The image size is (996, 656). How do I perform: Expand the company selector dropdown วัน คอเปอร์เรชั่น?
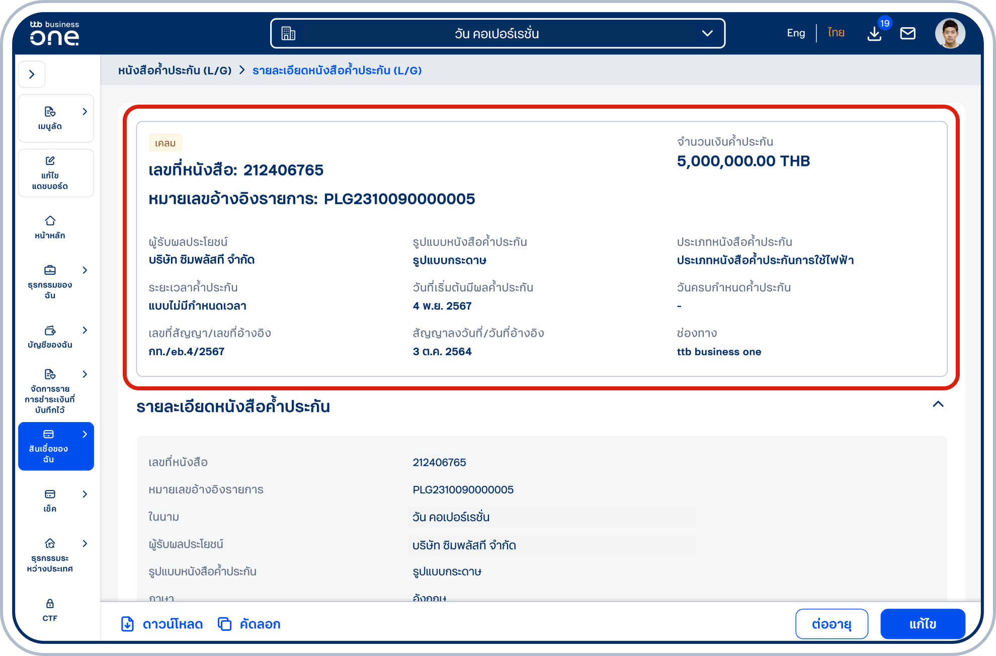coord(708,33)
